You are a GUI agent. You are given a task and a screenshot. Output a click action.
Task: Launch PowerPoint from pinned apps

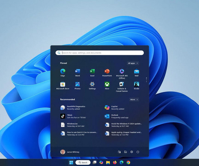pos(107,73)
